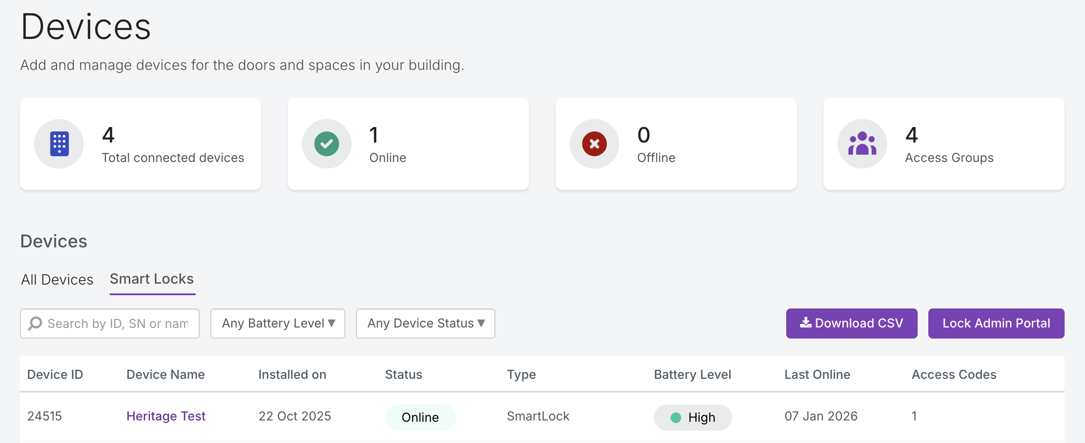Viewport: 1085px width, 443px height.
Task: Select the Total connected devices card
Action: click(140, 144)
